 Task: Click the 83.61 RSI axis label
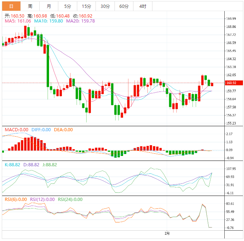[230, 204]
